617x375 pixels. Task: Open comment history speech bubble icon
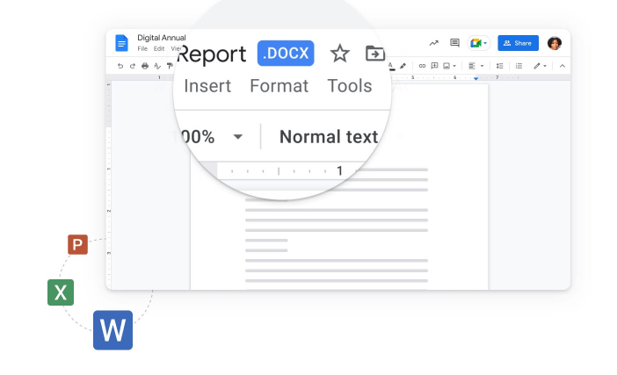pos(455,42)
